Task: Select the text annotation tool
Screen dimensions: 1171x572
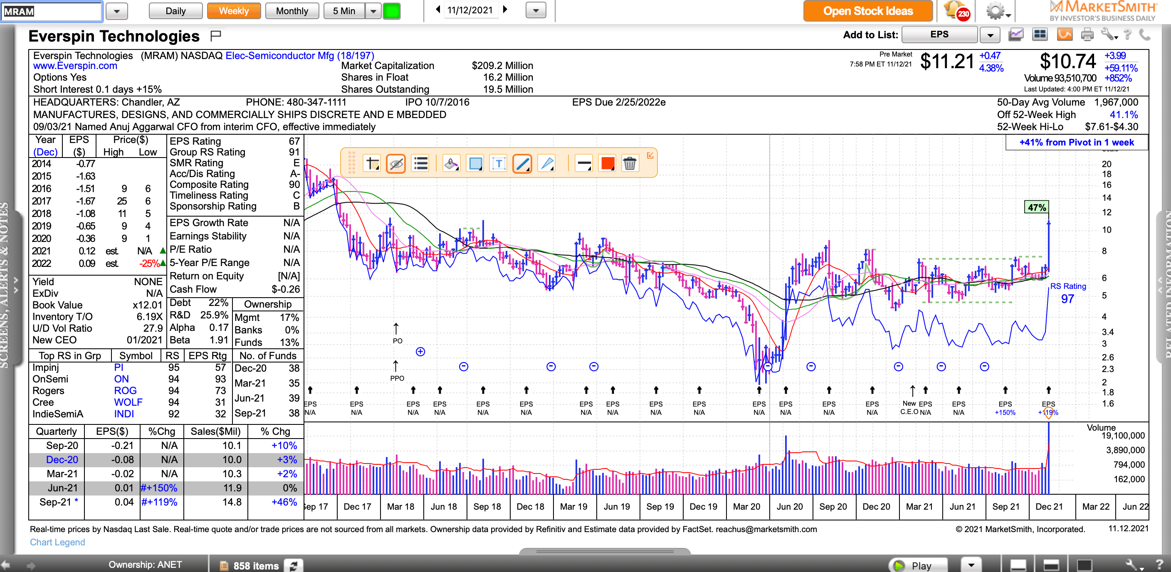Action: click(x=498, y=163)
